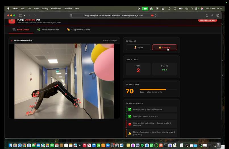Viewport: 229px width, 149px height.
Task: Open WhatsApp from the Dock
Action: (151, 145)
